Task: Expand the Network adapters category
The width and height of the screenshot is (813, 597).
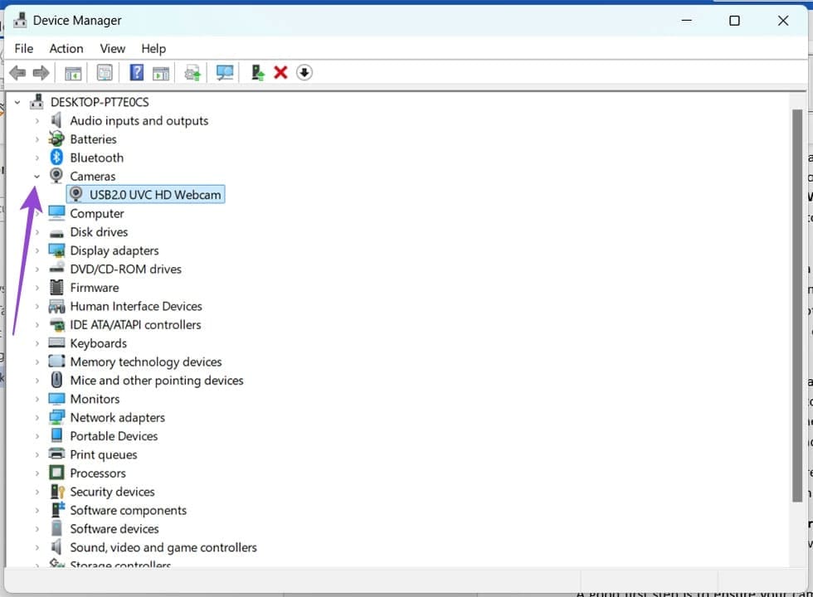Action: point(37,417)
